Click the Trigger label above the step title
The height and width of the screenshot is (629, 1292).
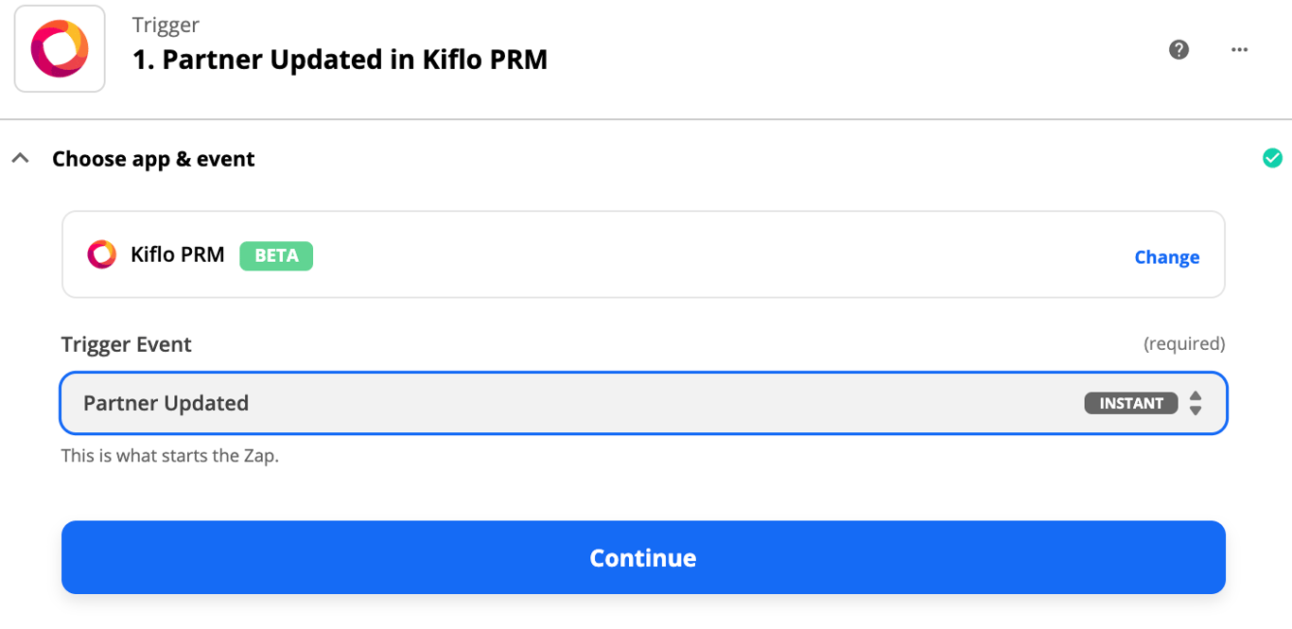[166, 26]
